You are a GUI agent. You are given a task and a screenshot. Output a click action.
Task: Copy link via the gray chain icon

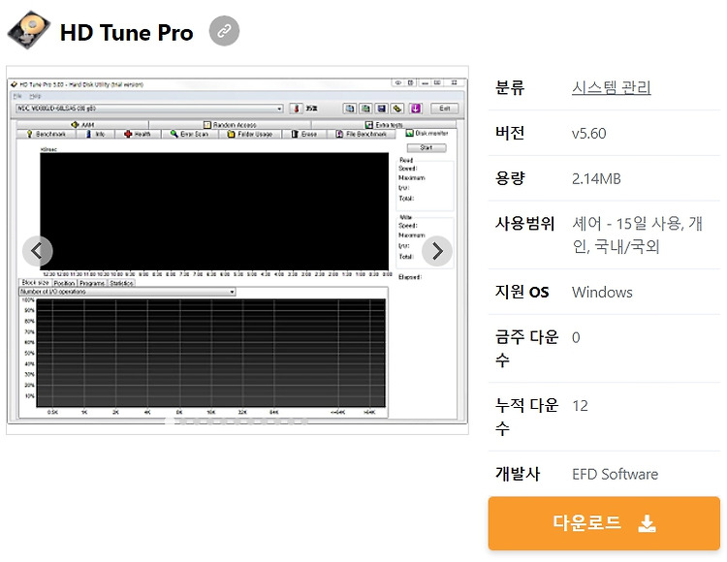pos(224,31)
